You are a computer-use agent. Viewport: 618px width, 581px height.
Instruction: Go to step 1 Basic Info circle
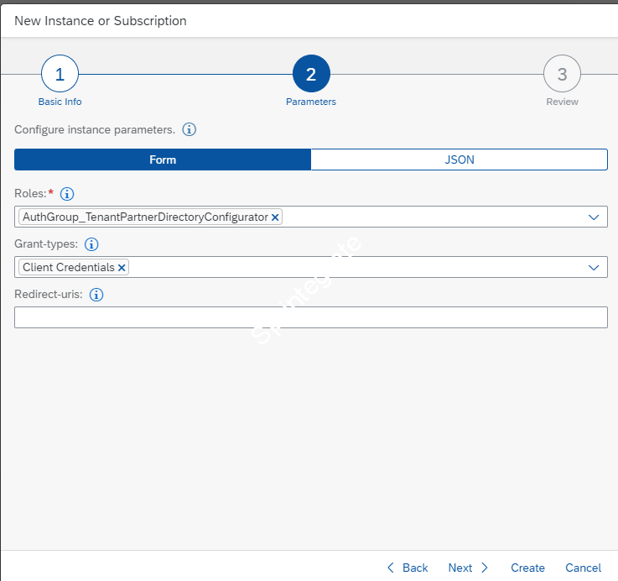pyautogui.click(x=60, y=75)
